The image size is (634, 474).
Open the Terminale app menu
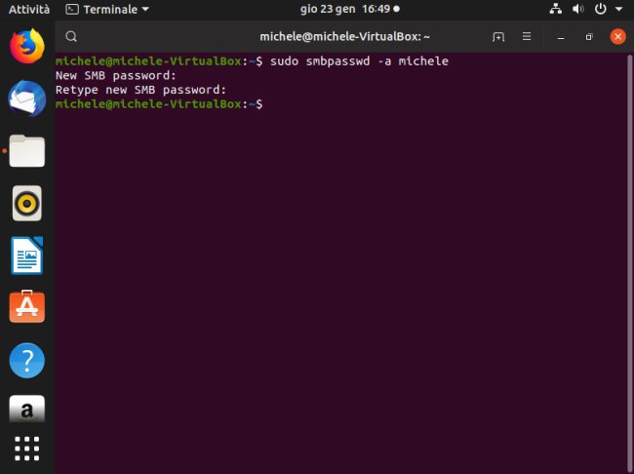click(x=107, y=10)
